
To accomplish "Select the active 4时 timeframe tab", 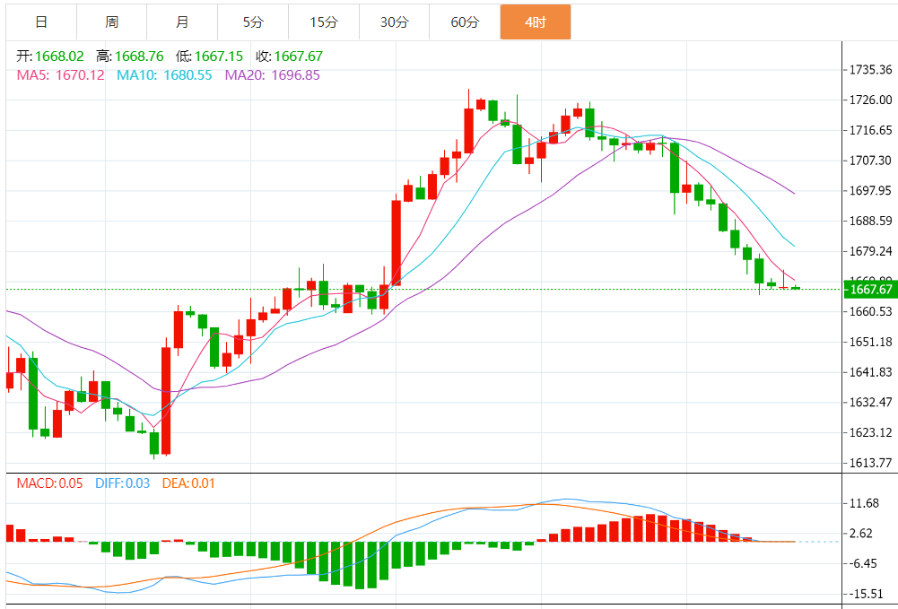I will click(x=536, y=22).
